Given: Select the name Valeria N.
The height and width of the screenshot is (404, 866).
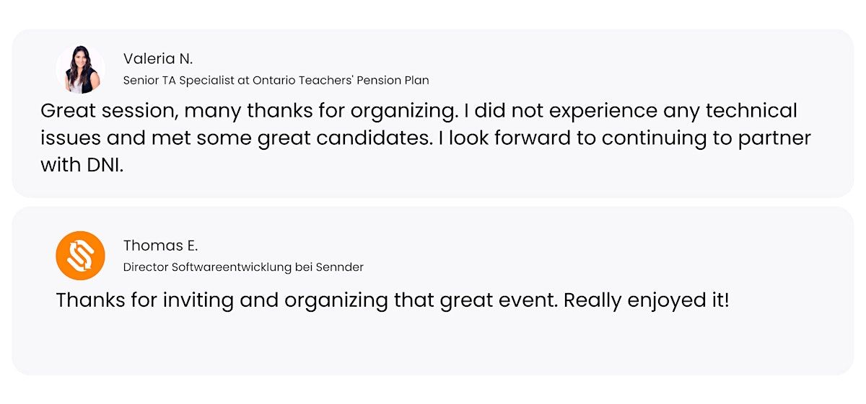Looking at the screenshot, I should tap(158, 58).
